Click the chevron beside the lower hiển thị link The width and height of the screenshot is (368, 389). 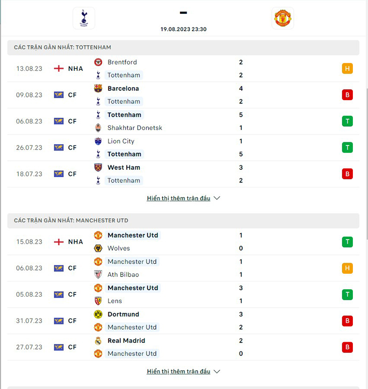216,372
